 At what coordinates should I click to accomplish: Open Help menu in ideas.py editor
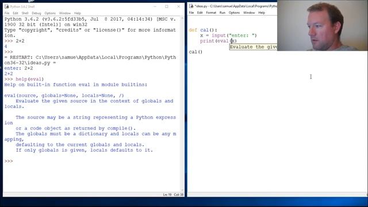262,13
